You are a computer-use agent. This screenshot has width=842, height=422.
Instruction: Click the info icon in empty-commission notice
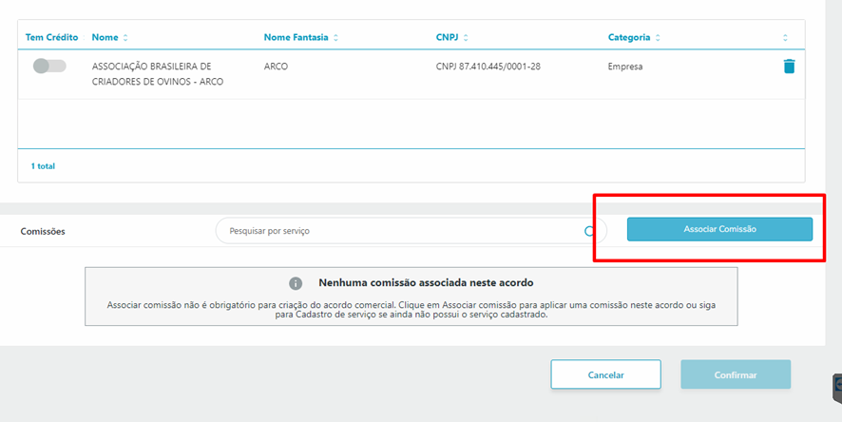coord(296,283)
